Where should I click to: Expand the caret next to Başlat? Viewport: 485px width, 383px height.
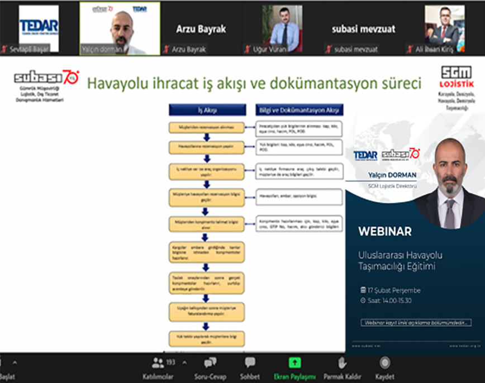(x=15, y=362)
